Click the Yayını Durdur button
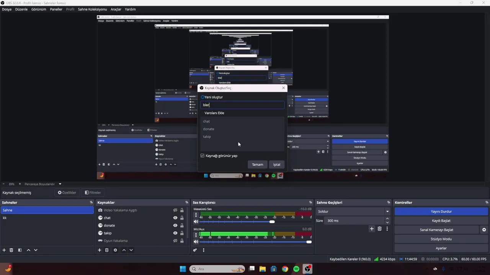The height and width of the screenshot is (275, 490). click(441, 212)
